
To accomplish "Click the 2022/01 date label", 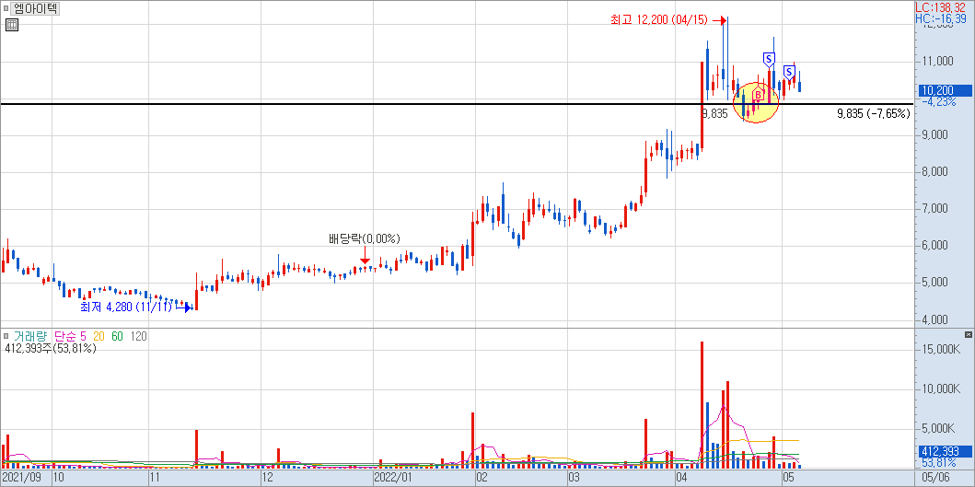I will pos(391,478).
